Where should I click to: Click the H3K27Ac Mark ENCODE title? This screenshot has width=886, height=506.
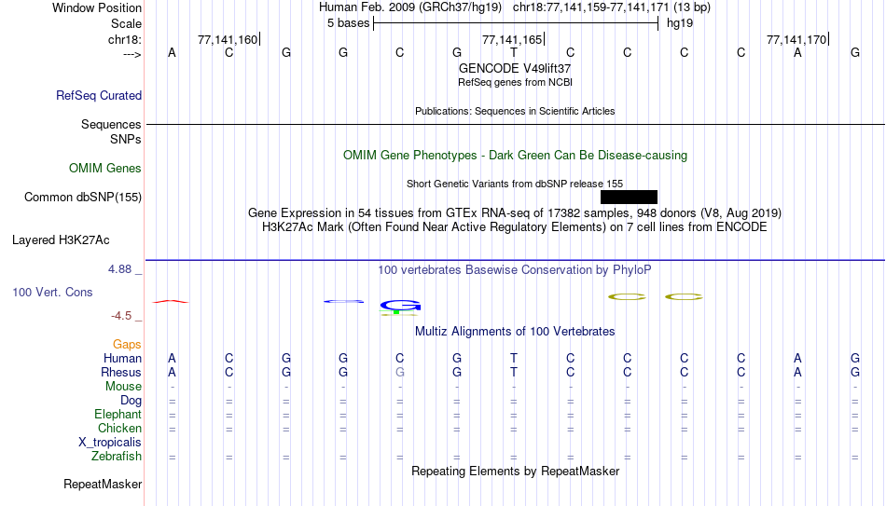[515, 227]
